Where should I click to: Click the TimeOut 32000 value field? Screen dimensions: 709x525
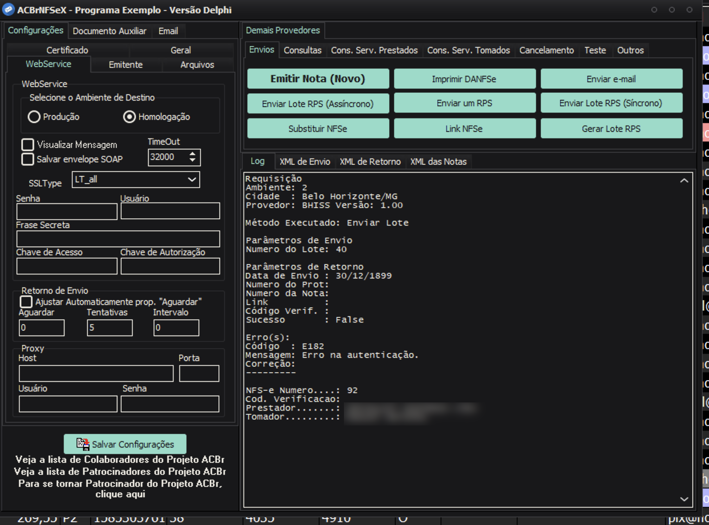click(168, 157)
